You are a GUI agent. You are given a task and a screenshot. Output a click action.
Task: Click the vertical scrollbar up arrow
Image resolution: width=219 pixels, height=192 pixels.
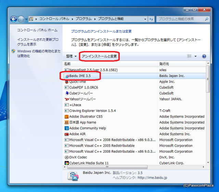tap(208, 63)
